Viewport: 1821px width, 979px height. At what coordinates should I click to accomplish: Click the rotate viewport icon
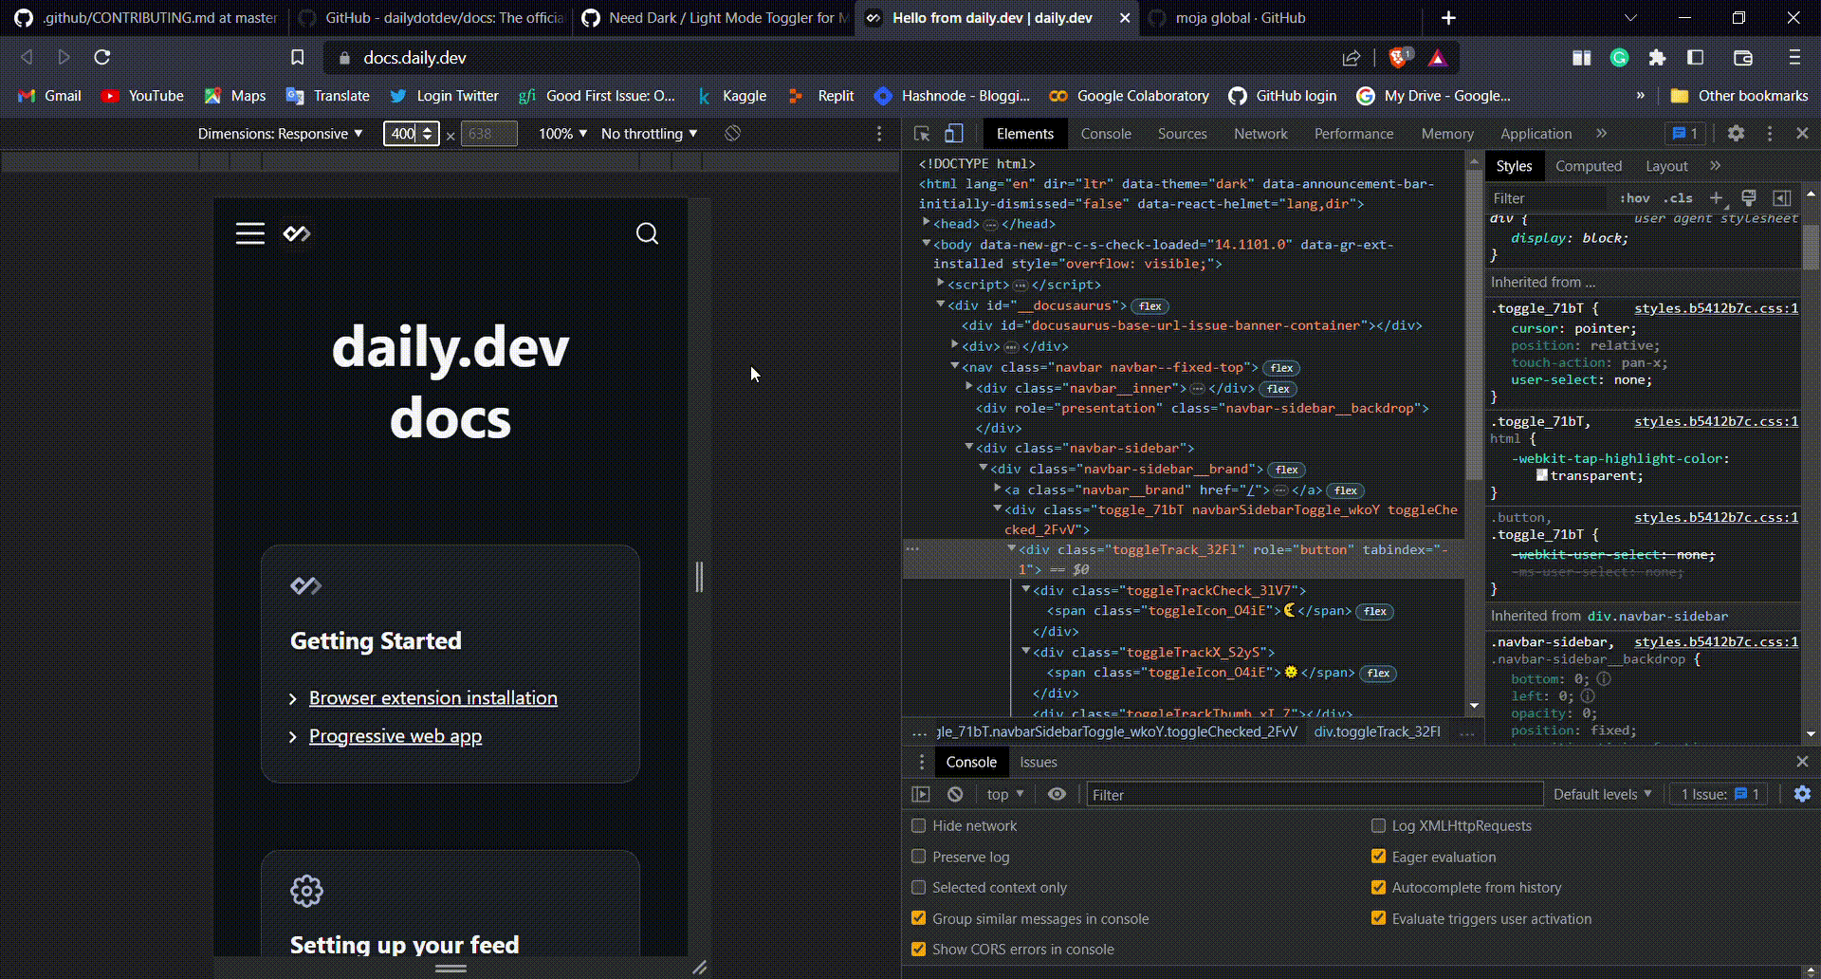(x=730, y=134)
